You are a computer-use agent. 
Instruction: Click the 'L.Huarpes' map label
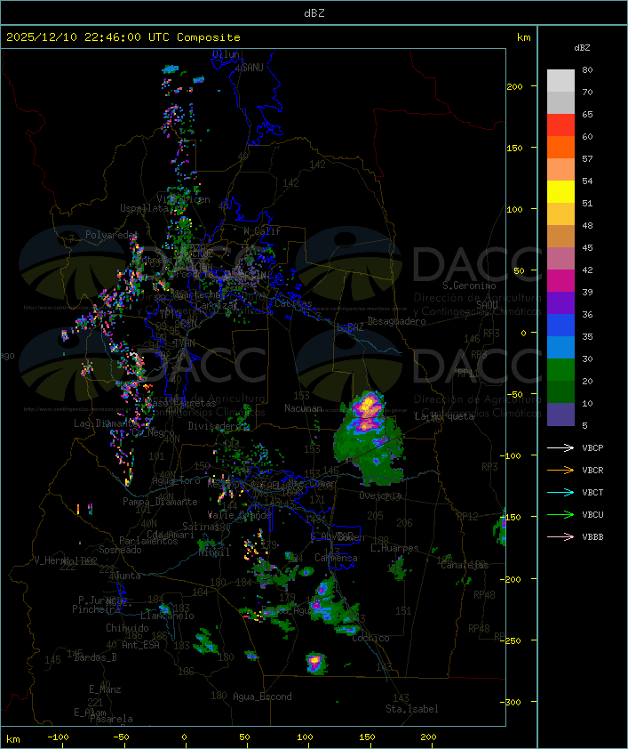pos(394,548)
